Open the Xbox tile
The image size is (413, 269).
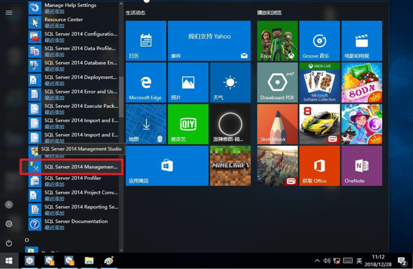(x=277, y=41)
